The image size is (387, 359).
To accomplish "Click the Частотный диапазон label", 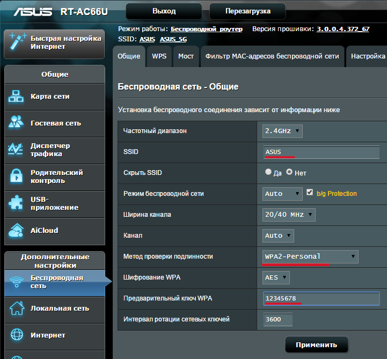I will tap(155, 131).
